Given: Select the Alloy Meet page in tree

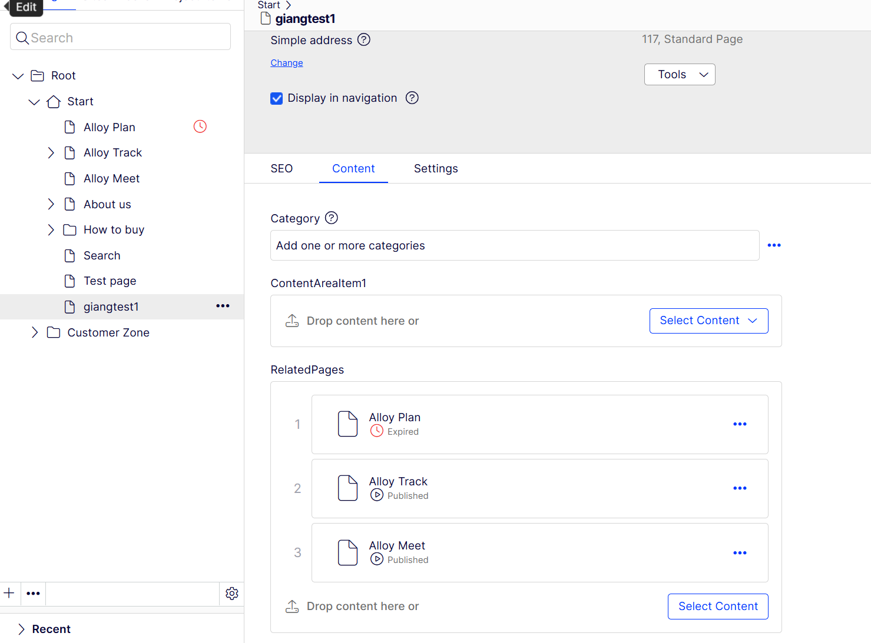Looking at the screenshot, I should point(111,179).
